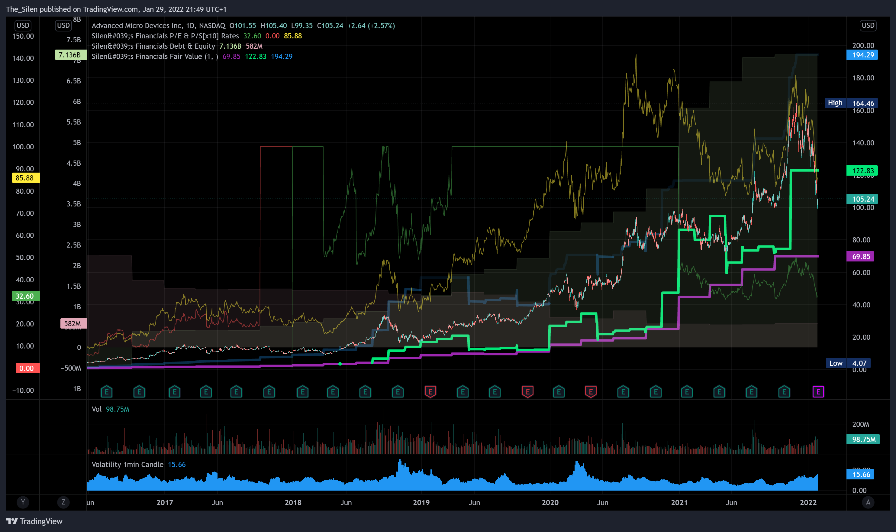
Task: Click the purple 69.85 price label
Action: click(860, 256)
